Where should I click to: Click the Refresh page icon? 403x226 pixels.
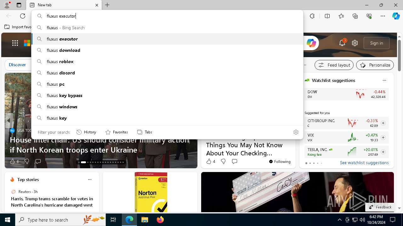pyautogui.click(x=23, y=16)
